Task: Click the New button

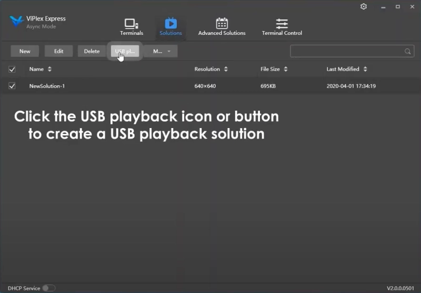Action: point(25,51)
